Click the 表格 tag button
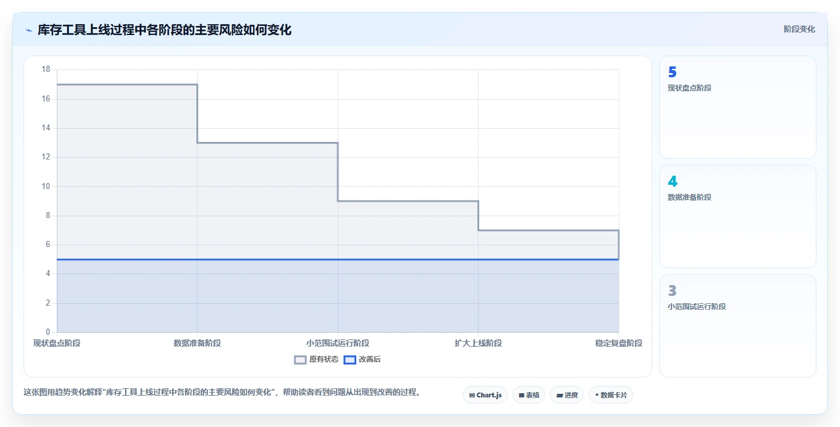This screenshot has width=840, height=427. point(529,395)
